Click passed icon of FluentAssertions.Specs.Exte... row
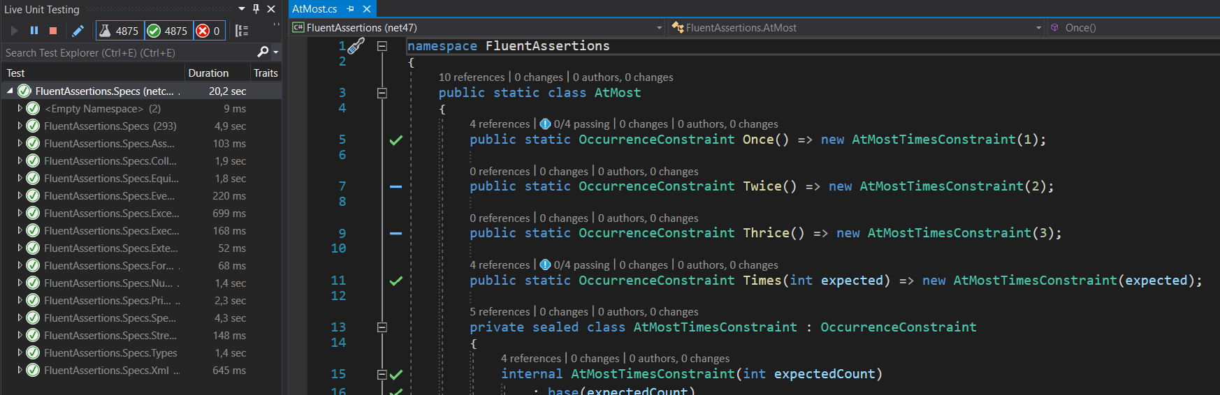This screenshot has width=1220, height=395. coord(33,248)
